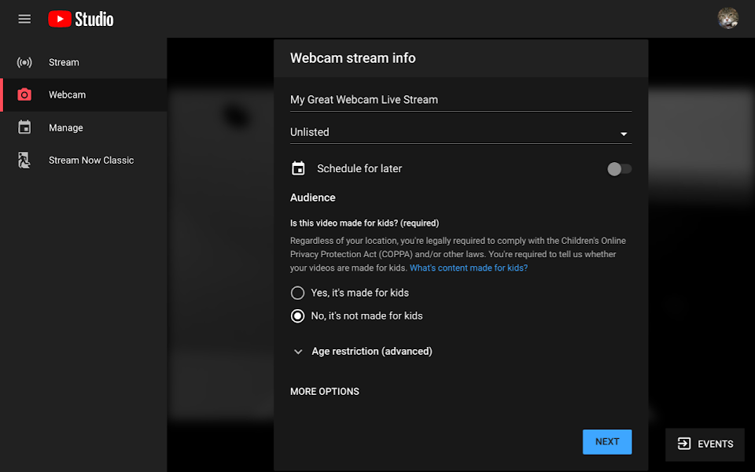Expand the MORE OPTIONS section
The image size is (755, 472).
pos(324,391)
